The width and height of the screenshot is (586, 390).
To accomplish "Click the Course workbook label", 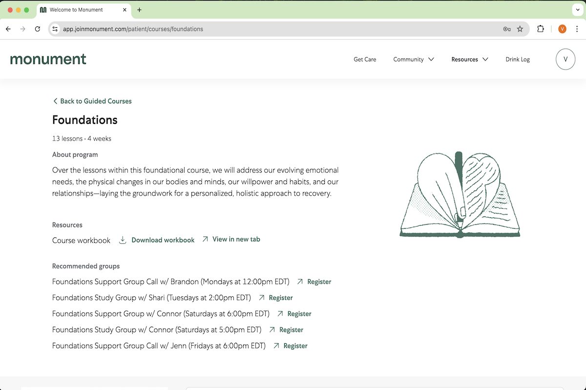I will coord(81,240).
